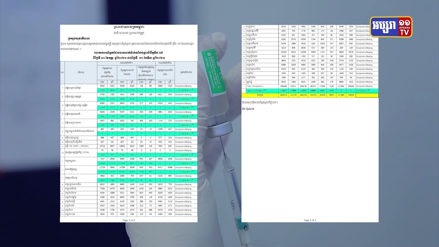439x247 pixels.
Task: Select the first page document thumbnail title
Action: 129,27
